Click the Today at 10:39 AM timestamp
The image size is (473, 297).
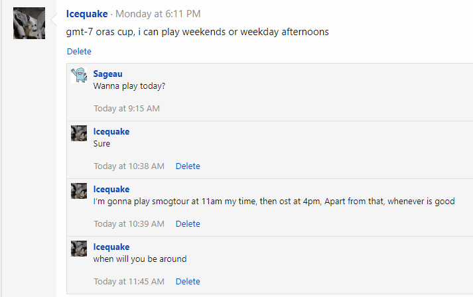[x=129, y=223]
